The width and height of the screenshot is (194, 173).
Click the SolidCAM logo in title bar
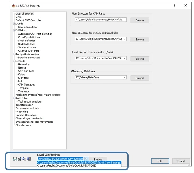point(13,6)
